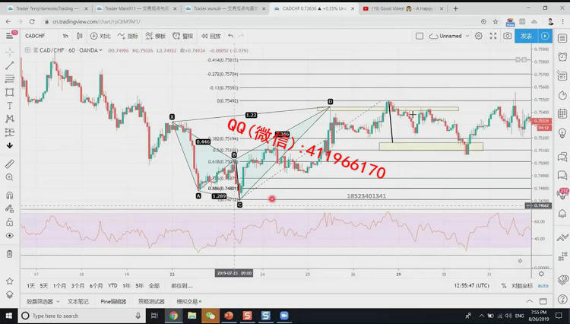Open chart settings gear icon

click(479, 36)
